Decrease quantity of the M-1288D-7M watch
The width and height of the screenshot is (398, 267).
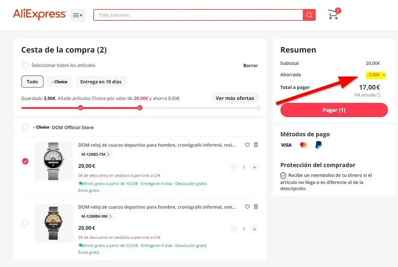click(x=234, y=167)
